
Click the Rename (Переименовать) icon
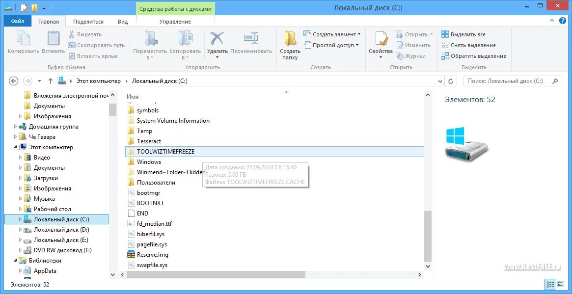click(x=251, y=38)
